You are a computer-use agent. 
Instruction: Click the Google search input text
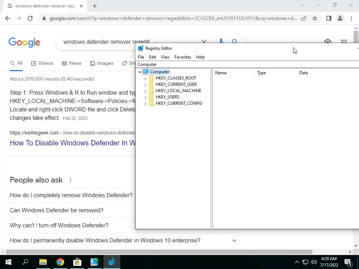coord(107,42)
